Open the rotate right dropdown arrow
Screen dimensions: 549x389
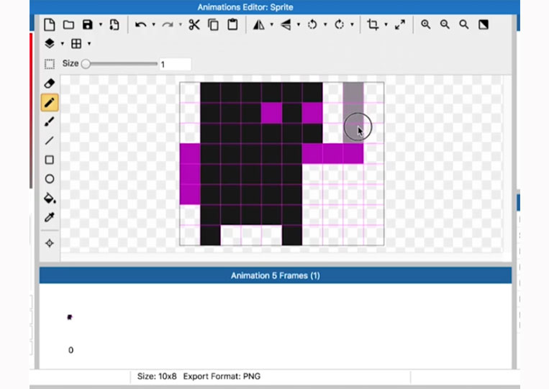click(353, 24)
